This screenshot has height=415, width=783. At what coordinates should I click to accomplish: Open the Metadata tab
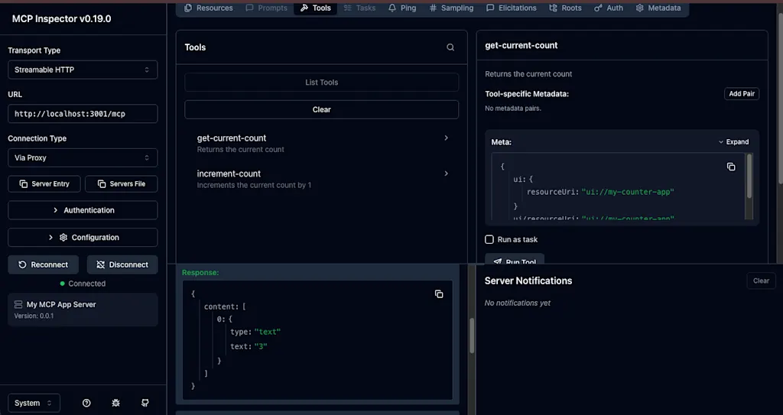coord(658,8)
